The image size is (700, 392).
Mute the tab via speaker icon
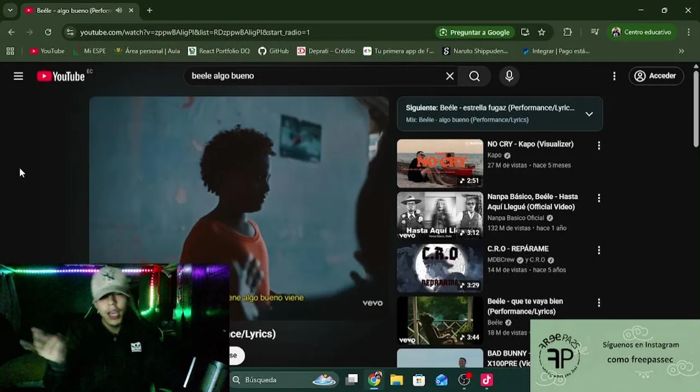[x=119, y=10]
